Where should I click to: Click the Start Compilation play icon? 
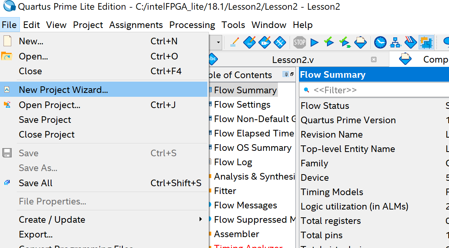315,43
